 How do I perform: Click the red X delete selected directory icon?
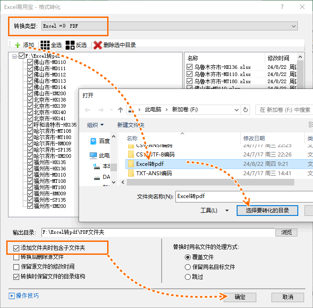pyautogui.click(x=98, y=45)
